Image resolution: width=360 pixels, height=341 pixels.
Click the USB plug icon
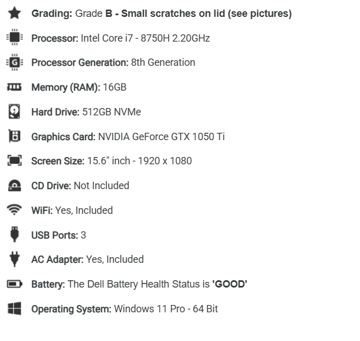coord(15,235)
